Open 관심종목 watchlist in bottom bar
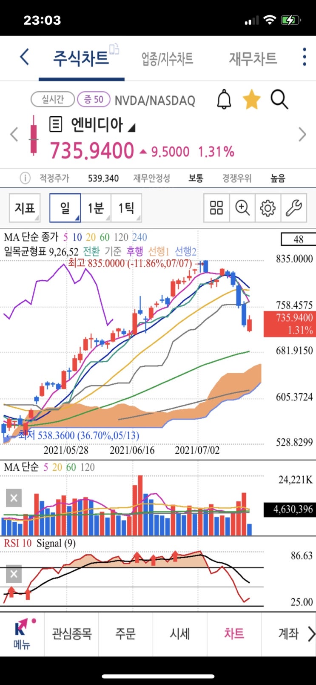316x685 pixels. (71, 634)
